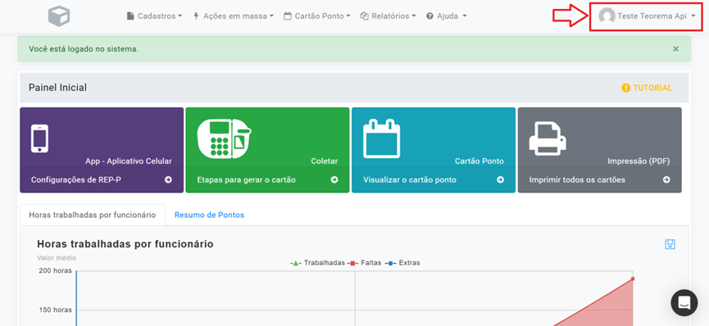The height and width of the screenshot is (326, 709).
Task: Open Etapas para gerar o cartão
Action: point(246,179)
